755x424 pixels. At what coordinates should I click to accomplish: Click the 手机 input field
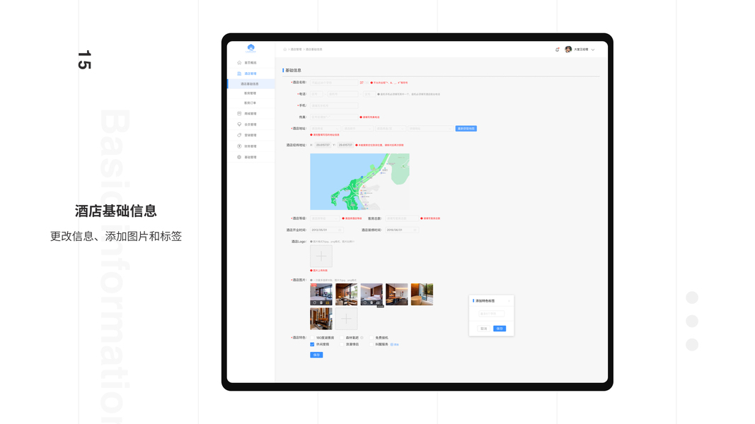[x=334, y=106]
